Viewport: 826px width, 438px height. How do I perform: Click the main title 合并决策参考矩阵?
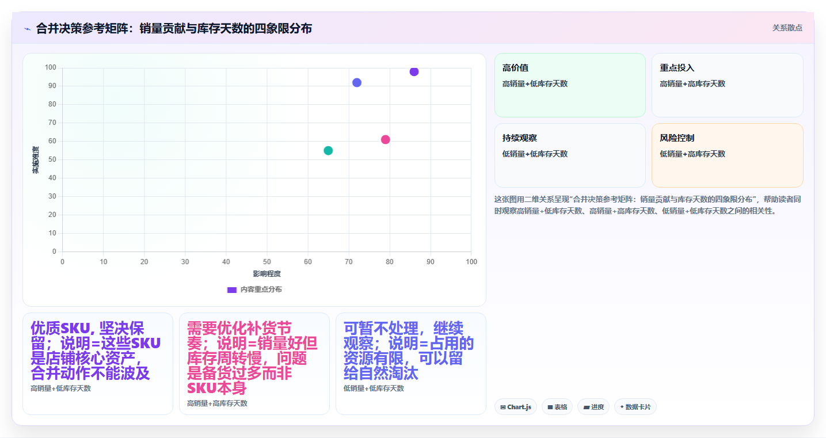pyautogui.click(x=174, y=28)
